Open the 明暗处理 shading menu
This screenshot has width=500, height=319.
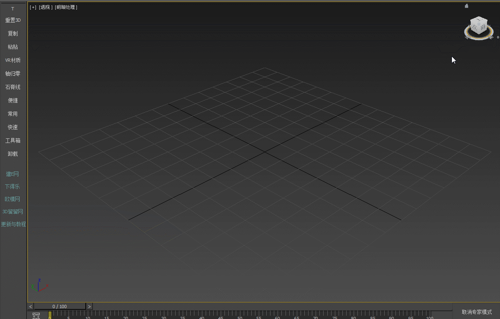point(66,7)
